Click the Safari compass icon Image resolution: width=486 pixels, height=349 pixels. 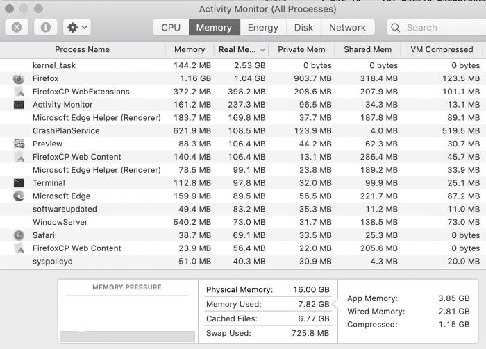19,235
